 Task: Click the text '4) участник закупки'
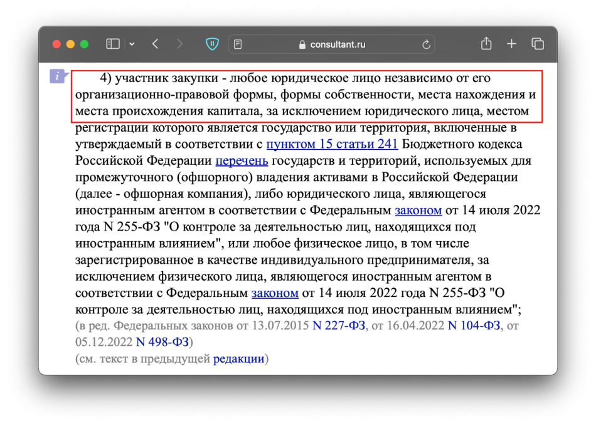click(x=159, y=78)
